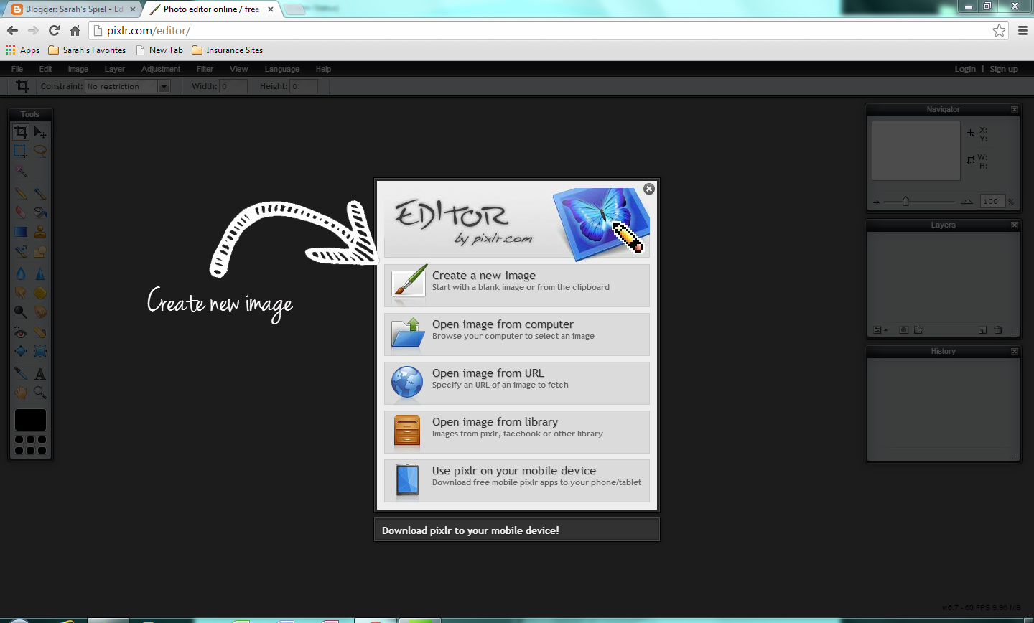Click the Navigator zoom out mountain icon
Image resolution: width=1034 pixels, height=623 pixels.
point(876,202)
